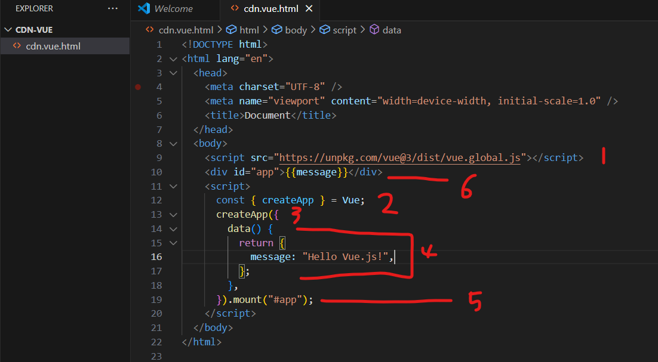Fold the script block at line 11
Image resolution: width=658 pixels, height=362 pixels.
[173, 187]
